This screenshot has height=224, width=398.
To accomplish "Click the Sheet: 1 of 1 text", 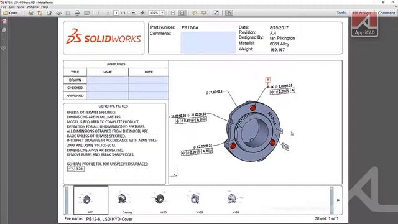I will pos(327,218).
